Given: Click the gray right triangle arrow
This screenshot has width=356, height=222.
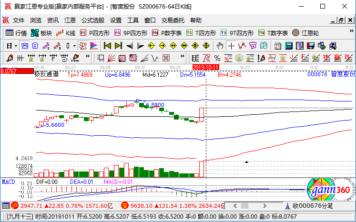Looking at the screenshot, I should [x=140, y=46].
